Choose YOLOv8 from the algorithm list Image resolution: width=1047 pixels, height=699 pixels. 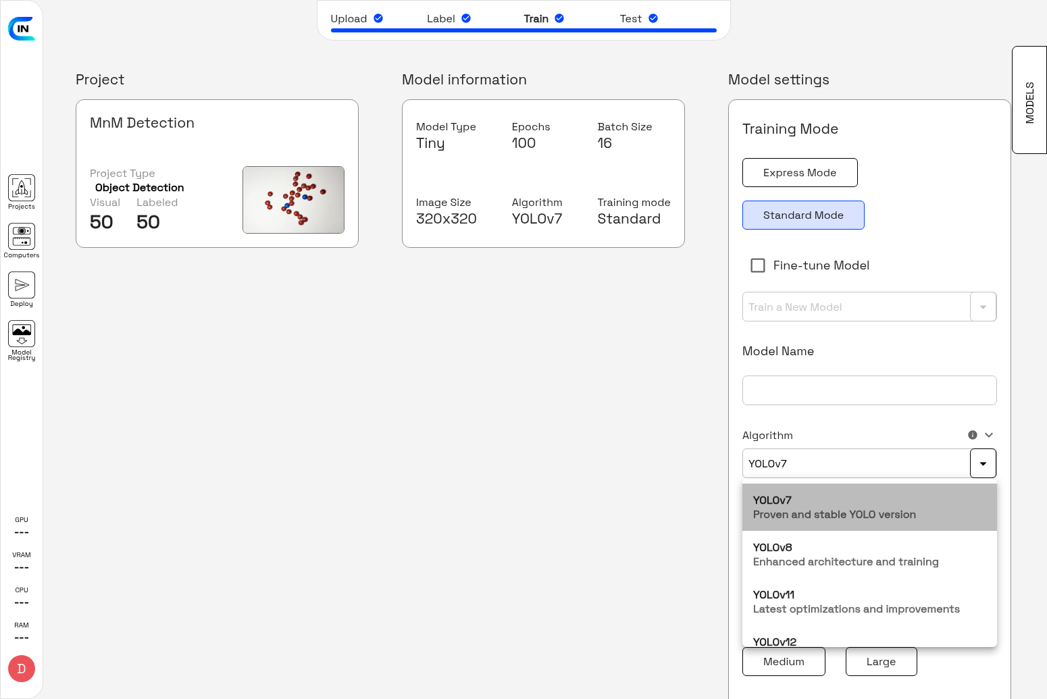(x=846, y=554)
